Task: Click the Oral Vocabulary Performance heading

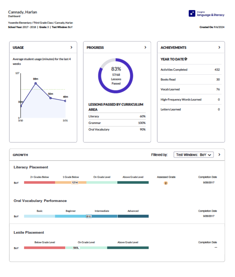Action: [x=40, y=201]
